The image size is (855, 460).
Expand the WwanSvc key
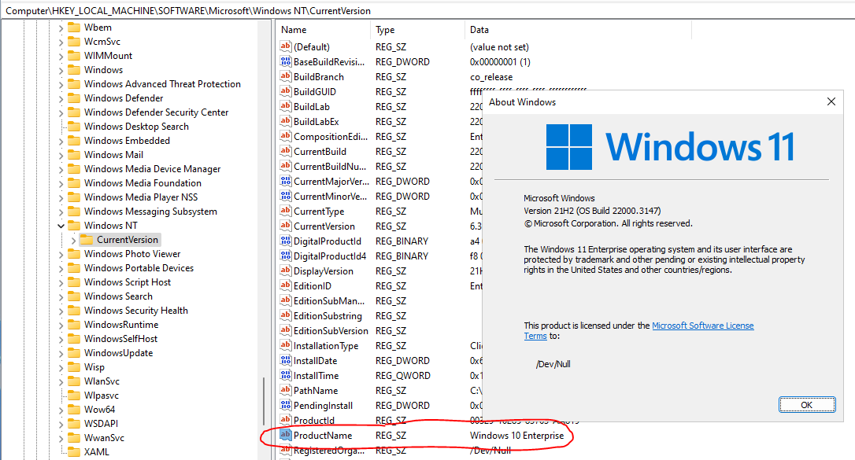click(x=61, y=438)
